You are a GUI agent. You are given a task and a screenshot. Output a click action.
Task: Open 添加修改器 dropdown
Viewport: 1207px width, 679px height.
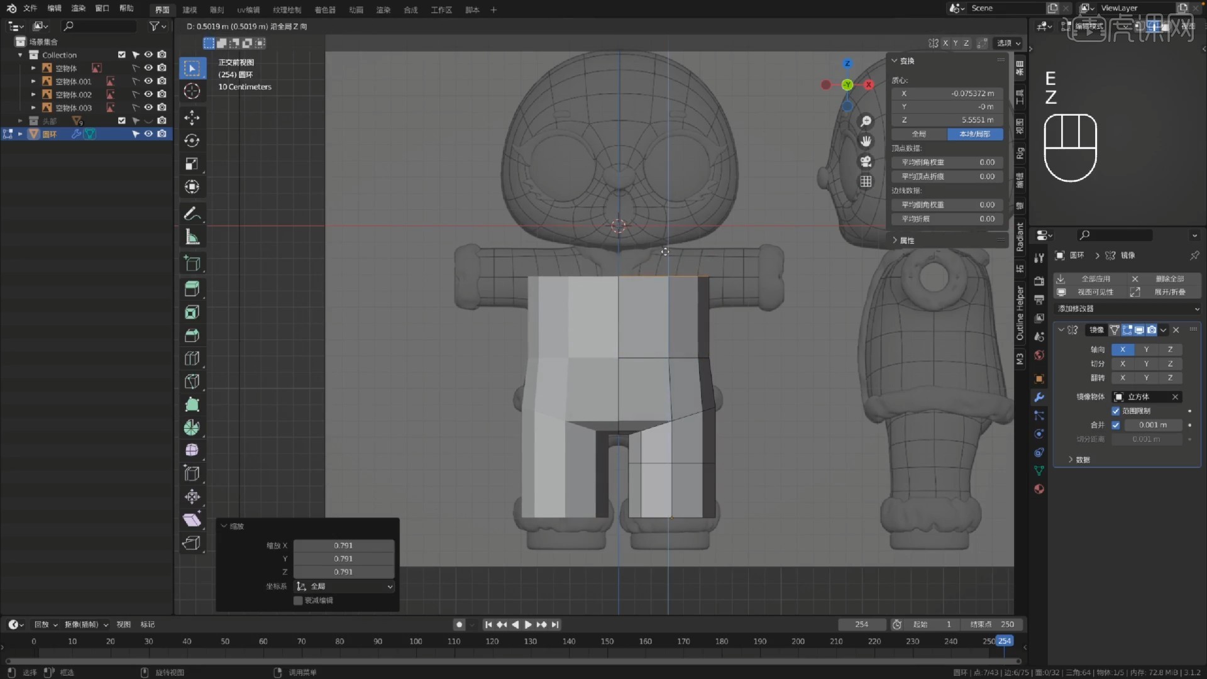coord(1127,309)
